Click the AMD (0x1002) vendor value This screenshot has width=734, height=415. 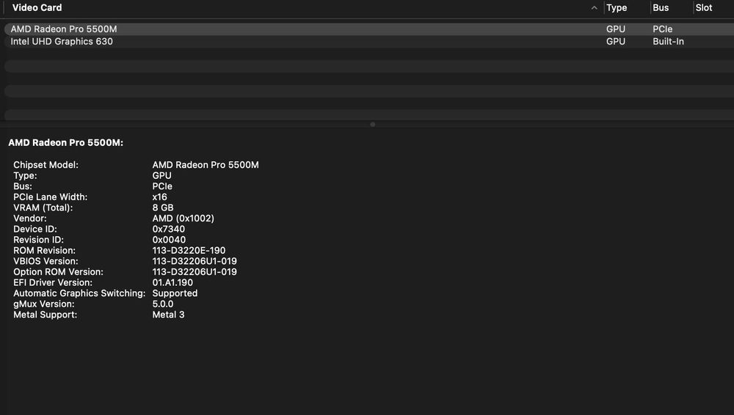(x=183, y=218)
